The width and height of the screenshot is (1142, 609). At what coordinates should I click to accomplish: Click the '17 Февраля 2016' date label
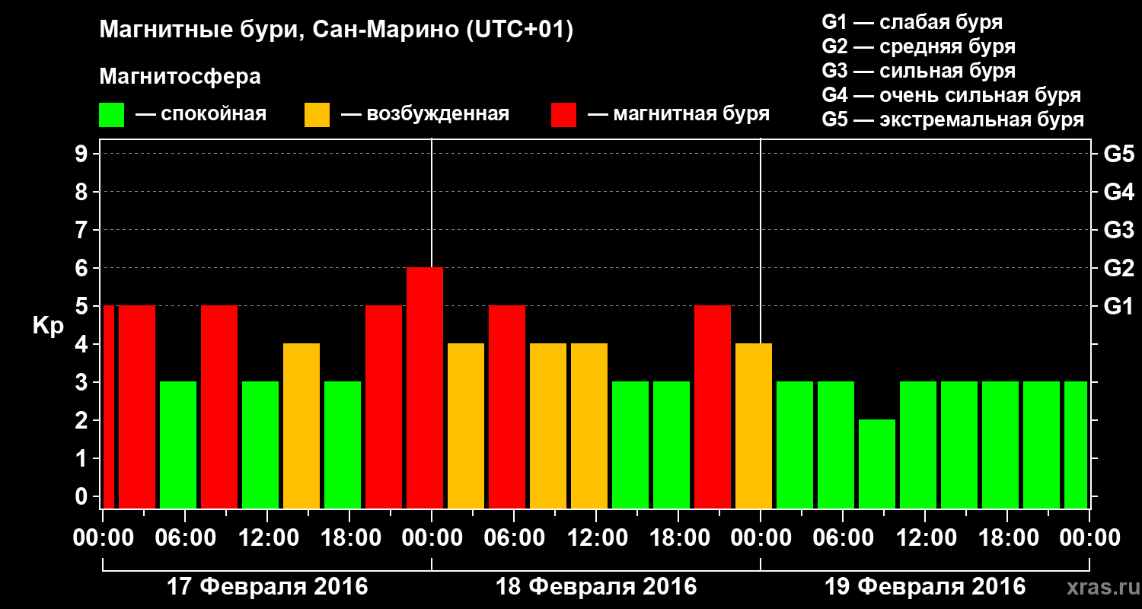(x=266, y=587)
